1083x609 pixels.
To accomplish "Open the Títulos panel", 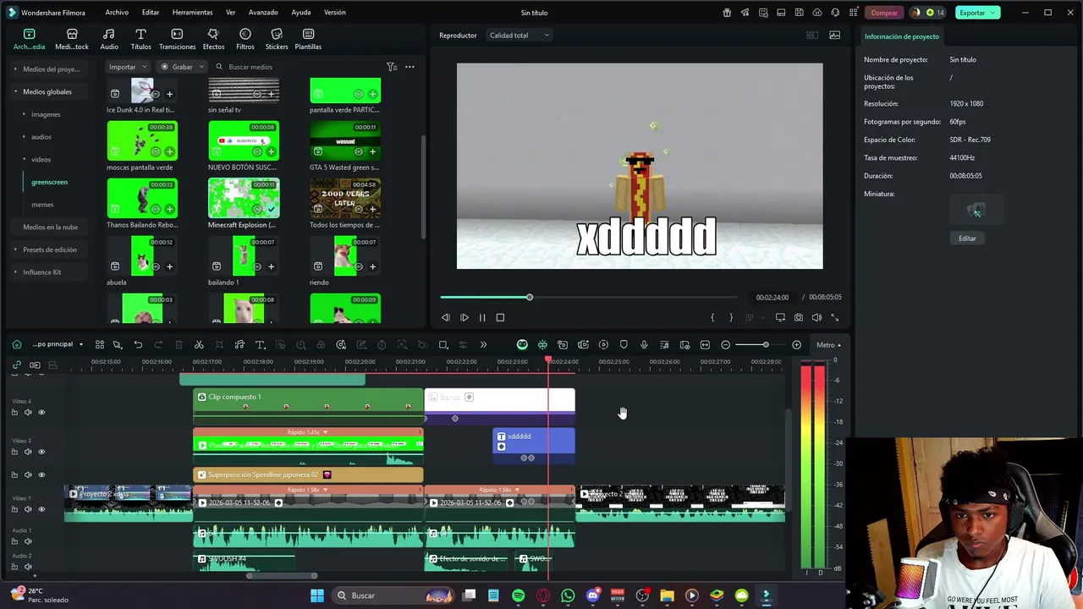I will click(140, 39).
